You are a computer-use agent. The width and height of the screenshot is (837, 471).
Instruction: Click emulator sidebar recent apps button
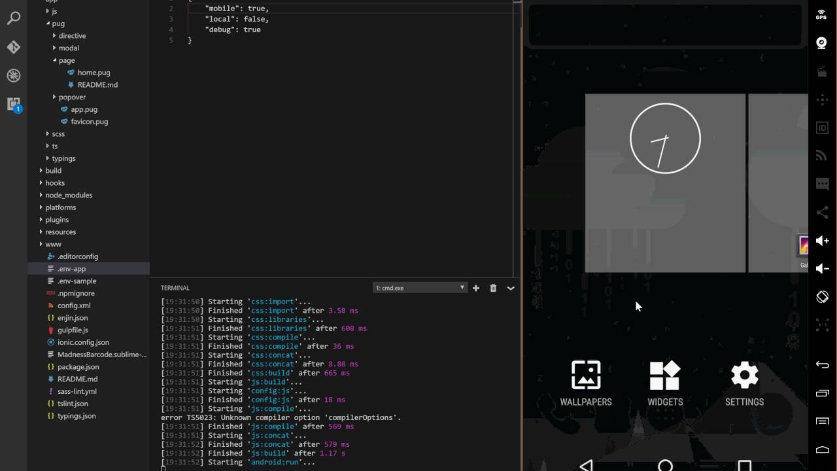point(823,393)
